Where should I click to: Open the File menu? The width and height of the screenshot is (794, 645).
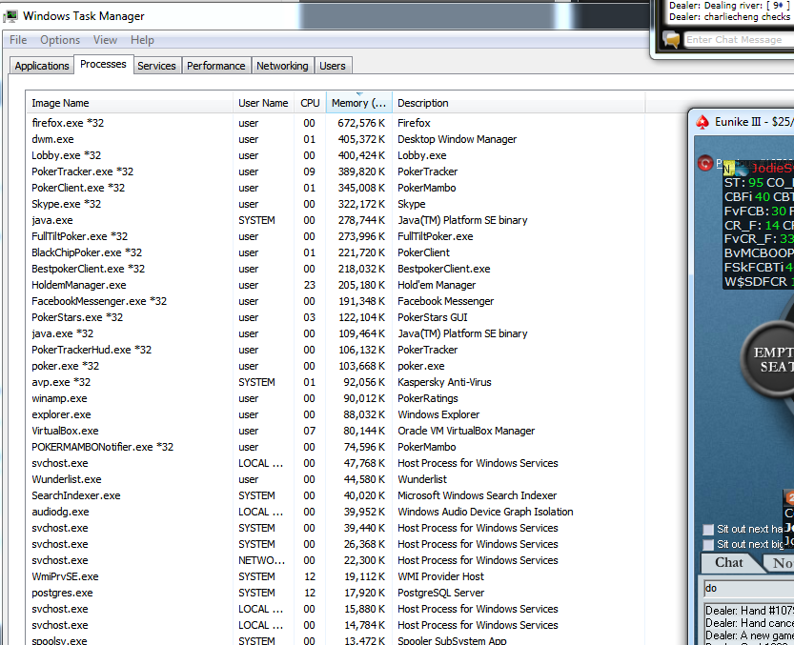click(x=18, y=40)
